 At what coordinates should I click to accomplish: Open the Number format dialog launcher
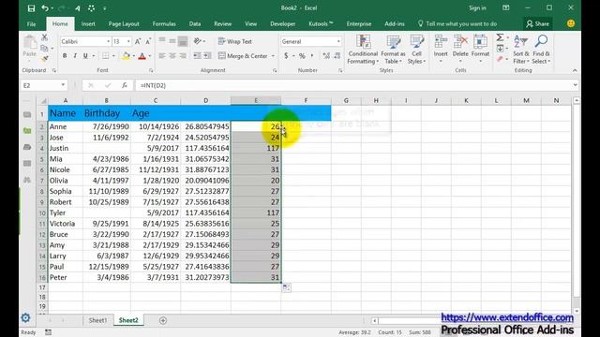click(x=340, y=70)
